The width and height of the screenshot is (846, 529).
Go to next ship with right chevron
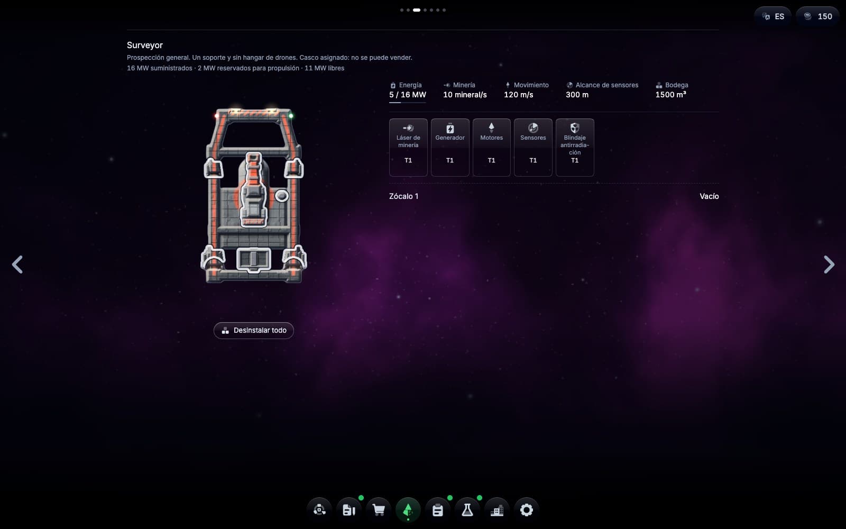(829, 264)
